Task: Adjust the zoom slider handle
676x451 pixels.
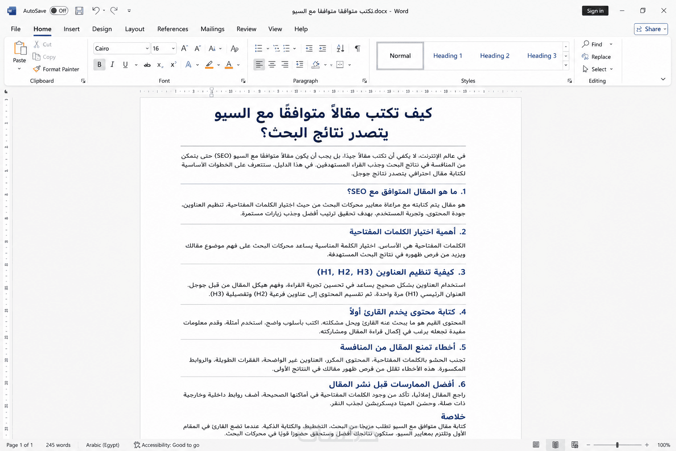Action: point(617,445)
